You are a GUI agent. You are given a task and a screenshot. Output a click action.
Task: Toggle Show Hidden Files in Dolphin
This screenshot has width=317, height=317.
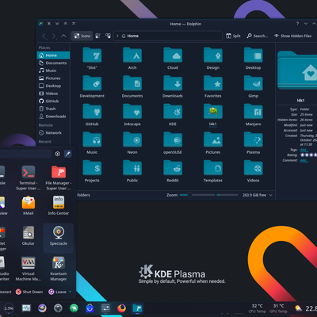point(292,36)
